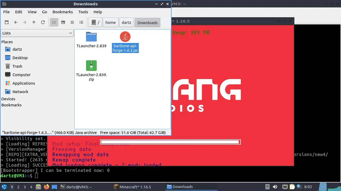This screenshot has height=191, width=341.
Task: Select the TLauncher-2.839 folder icon
Action: (x=91, y=37)
